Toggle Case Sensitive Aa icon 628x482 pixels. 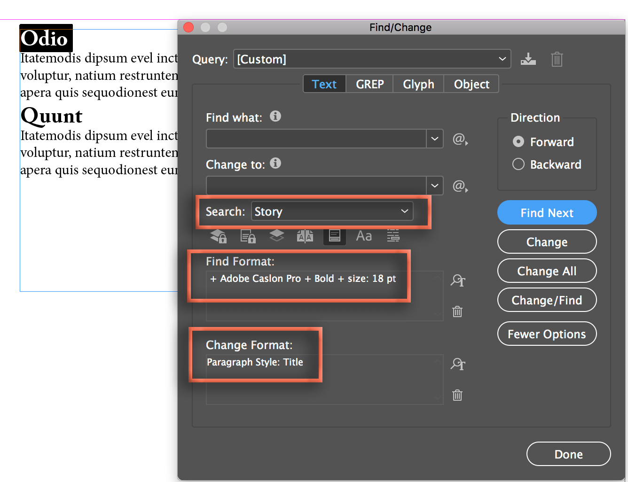click(x=364, y=236)
